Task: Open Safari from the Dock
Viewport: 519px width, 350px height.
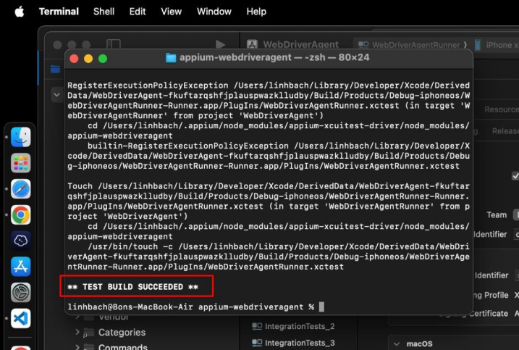Action: tap(20, 189)
